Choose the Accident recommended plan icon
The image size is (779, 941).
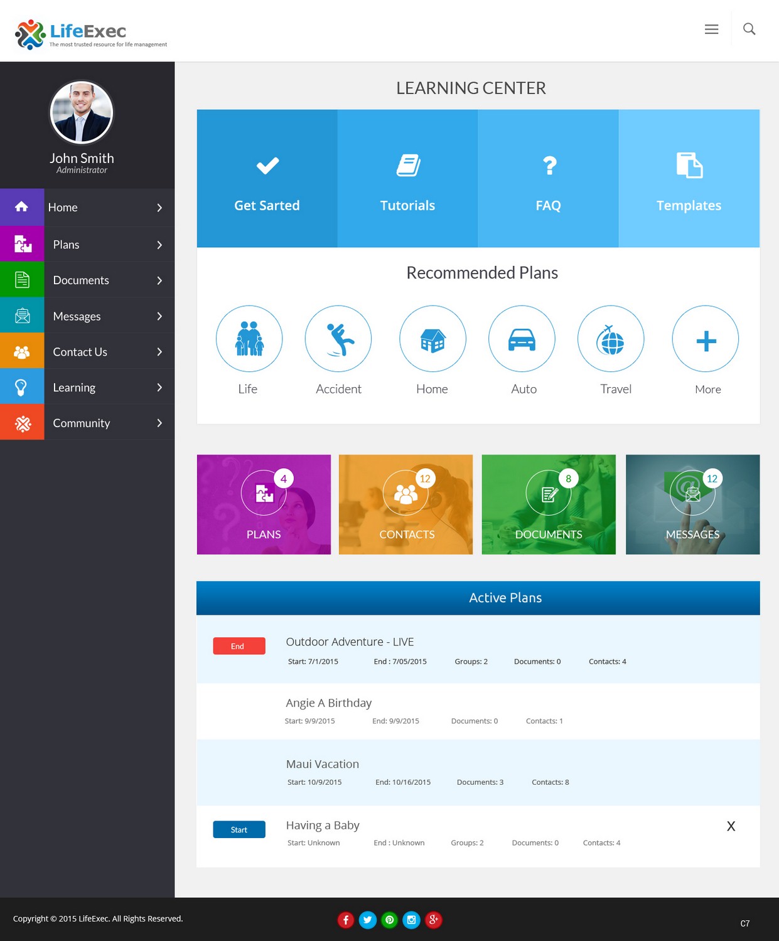click(338, 339)
